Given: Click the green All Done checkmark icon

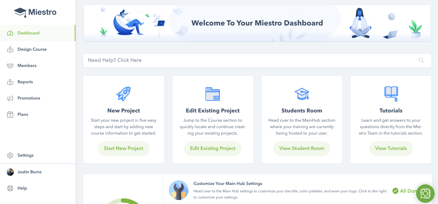Looking at the screenshot, I should coord(396,191).
